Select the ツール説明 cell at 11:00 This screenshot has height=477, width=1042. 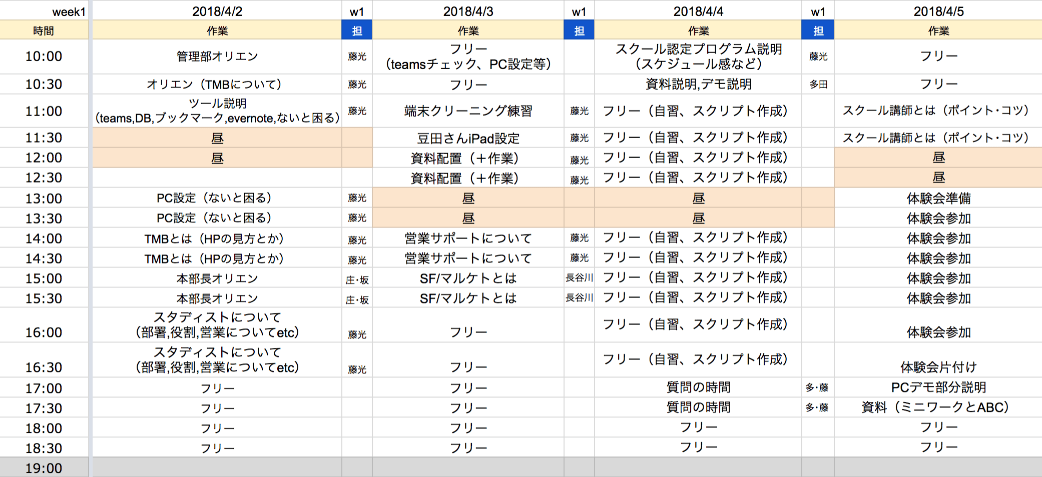pos(217,110)
